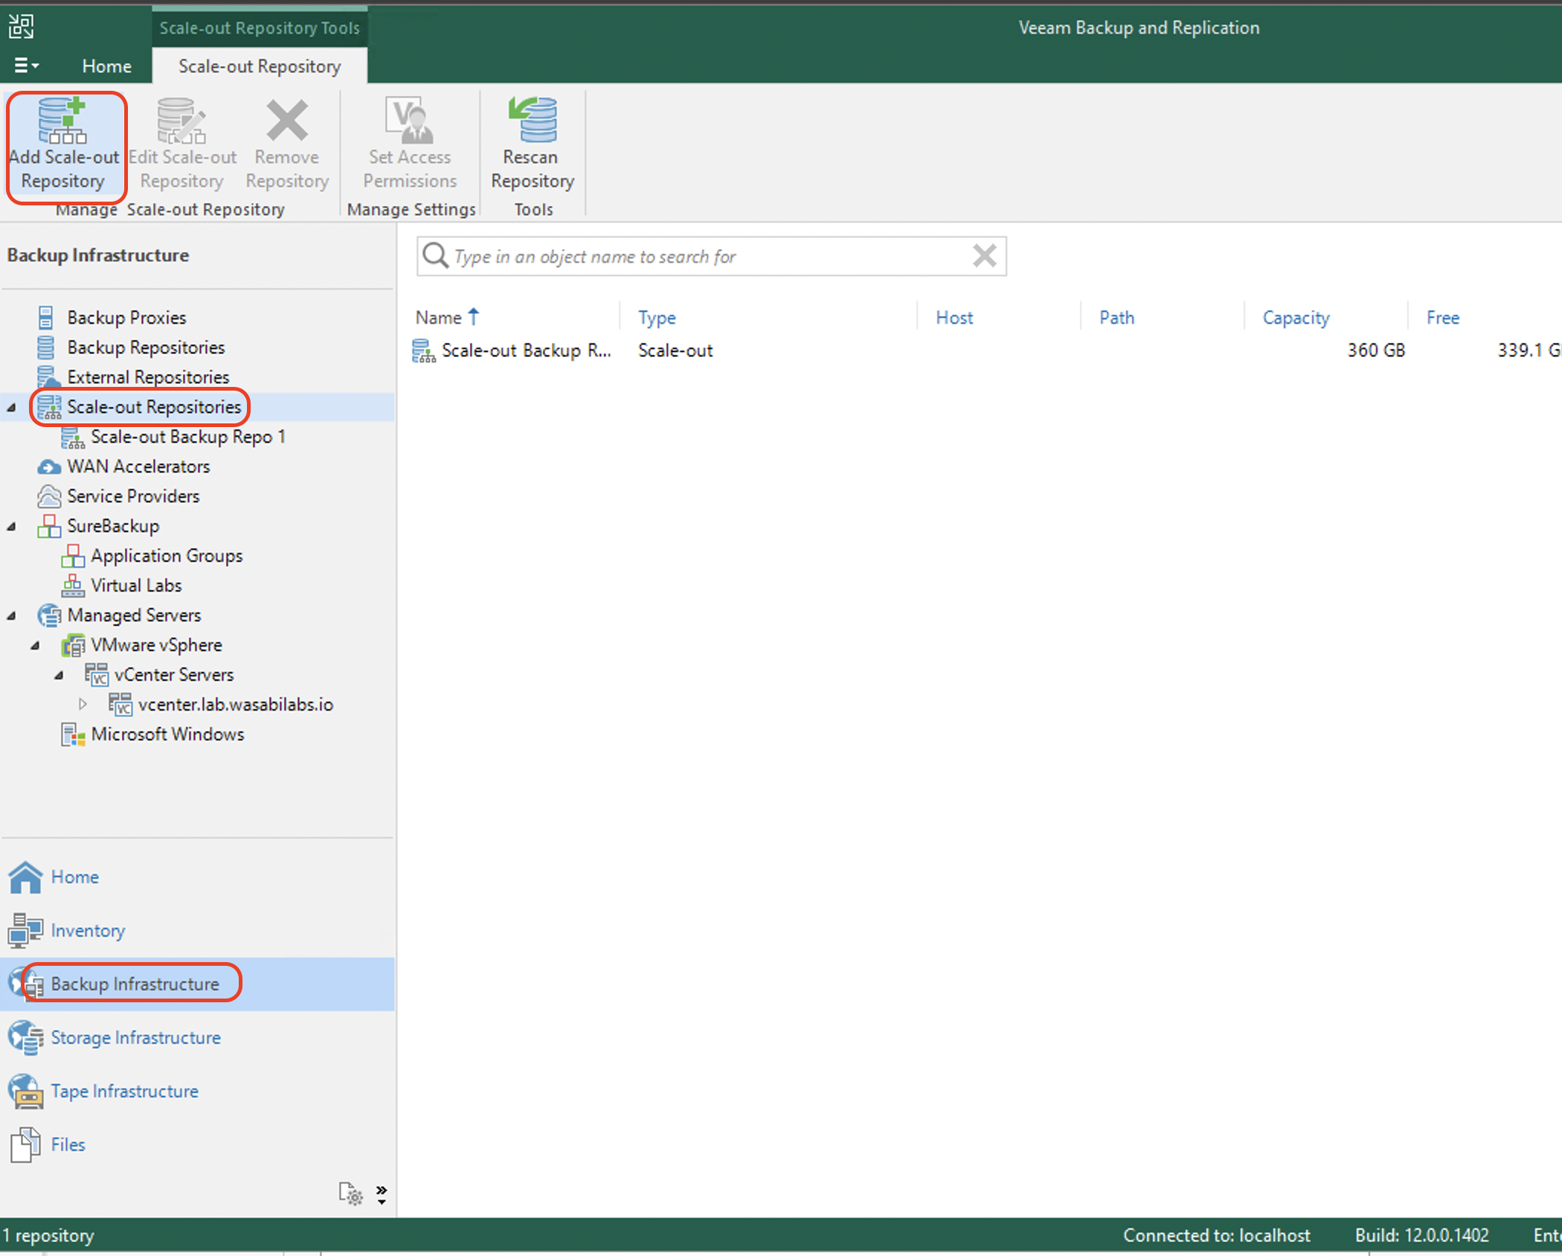Open Tape Infrastructure navigation view
1562x1256 pixels.
tap(103, 1092)
